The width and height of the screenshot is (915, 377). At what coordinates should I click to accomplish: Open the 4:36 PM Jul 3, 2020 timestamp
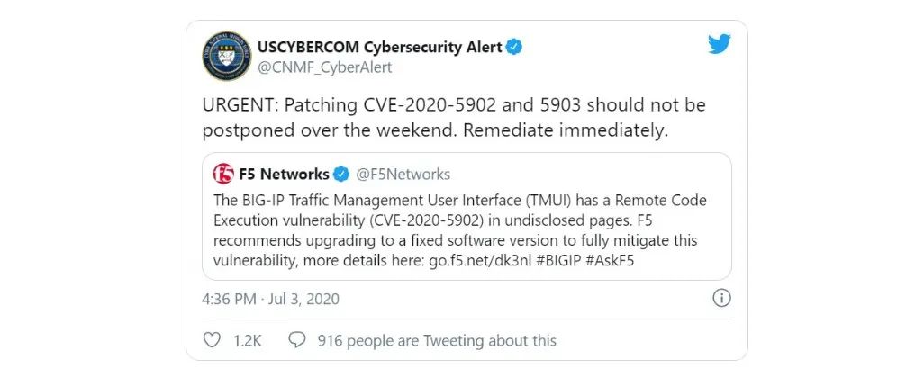click(x=270, y=298)
